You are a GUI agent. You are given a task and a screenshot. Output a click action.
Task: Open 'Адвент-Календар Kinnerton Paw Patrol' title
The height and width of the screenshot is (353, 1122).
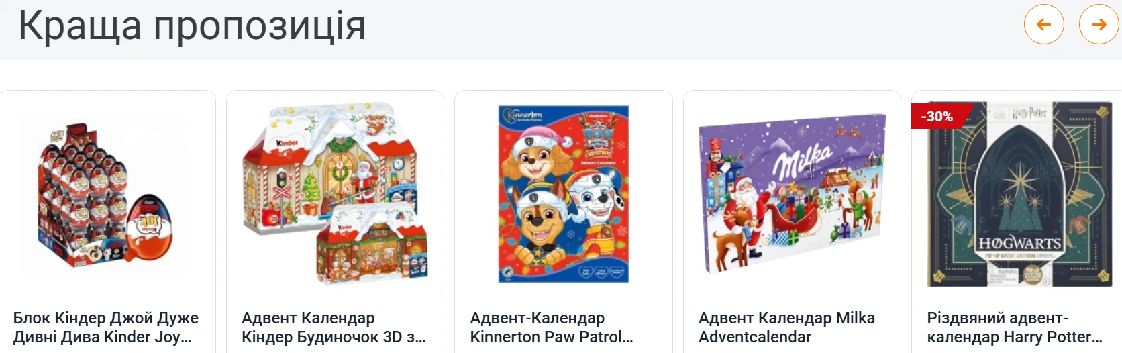coord(552,327)
